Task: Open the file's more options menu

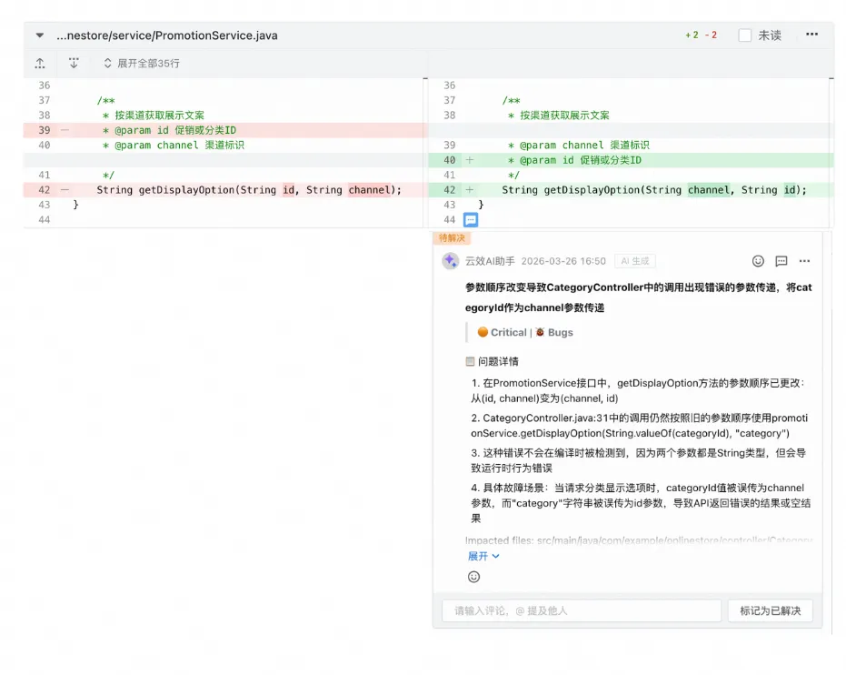Action: [x=811, y=35]
